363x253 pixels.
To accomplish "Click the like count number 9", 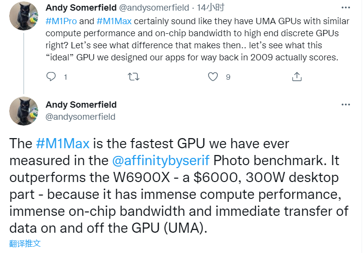I will pyautogui.click(x=228, y=77).
